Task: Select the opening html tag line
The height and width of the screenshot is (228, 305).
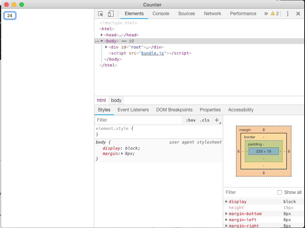Action: click(x=107, y=29)
